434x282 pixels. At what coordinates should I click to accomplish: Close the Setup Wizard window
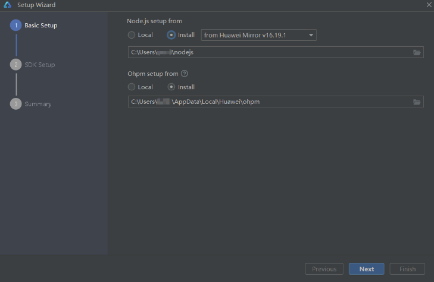click(429, 5)
